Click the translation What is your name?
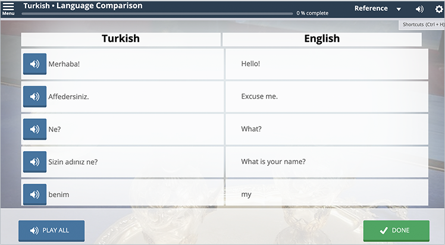This screenshot has height=245, width=445. coord(274,162)
